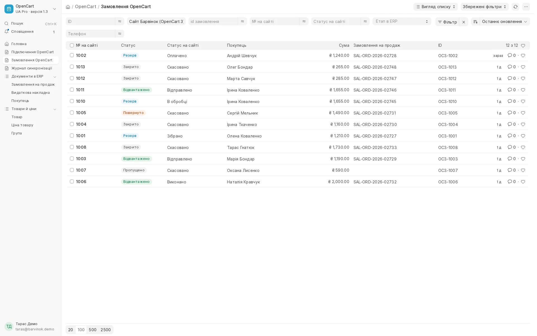Click the header heart icon near 12 з 12
The width and height of the screenshot is (537, 336).
click(523, 45)
